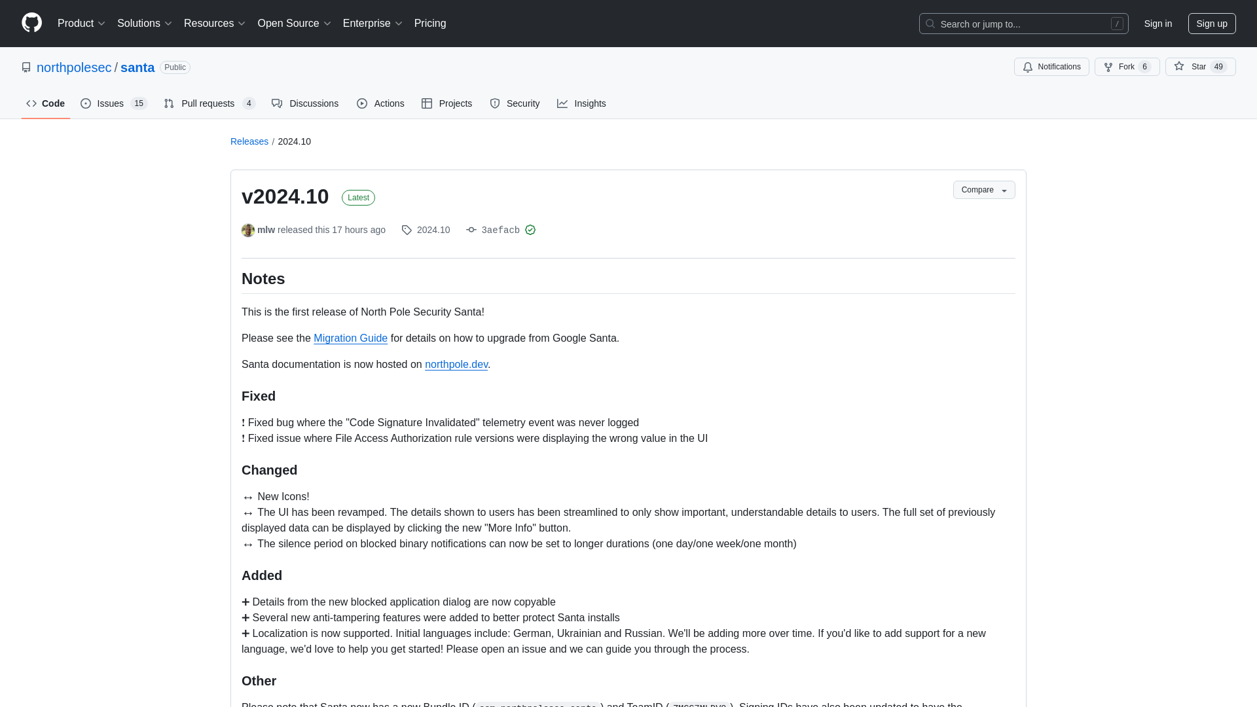Click the Actions icon
1257x707 pixels.
[x=363, y=103]
